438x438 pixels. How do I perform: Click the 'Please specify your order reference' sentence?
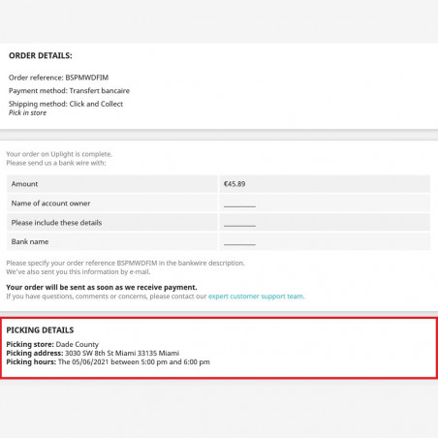[x=125, y=263]
